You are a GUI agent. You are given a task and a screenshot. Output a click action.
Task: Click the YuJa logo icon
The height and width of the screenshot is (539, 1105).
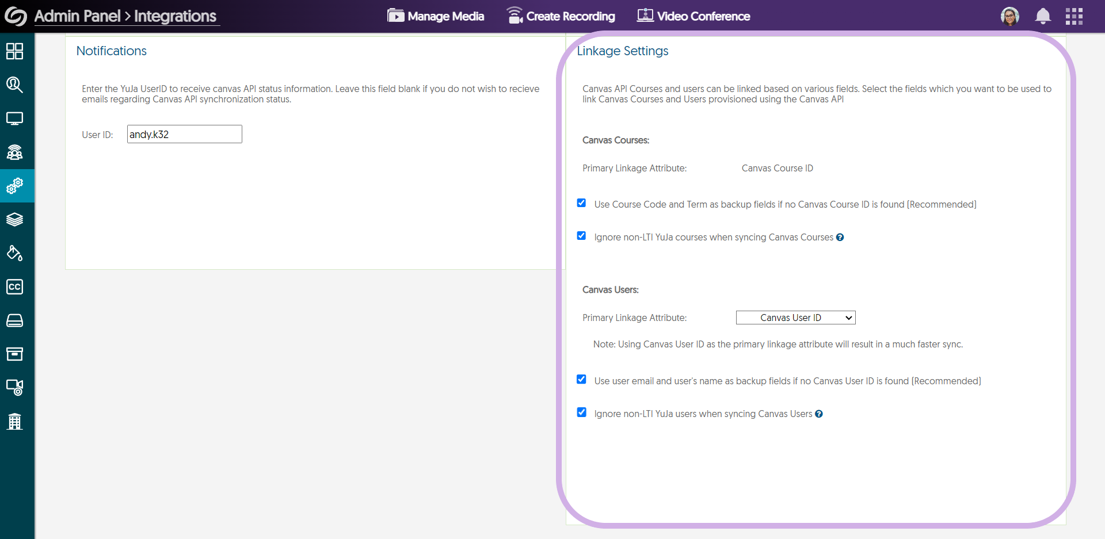click(16, 16)
